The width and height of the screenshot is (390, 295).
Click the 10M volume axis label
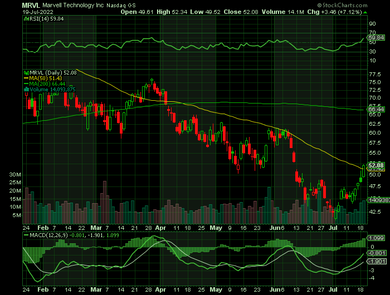(15, 207)
